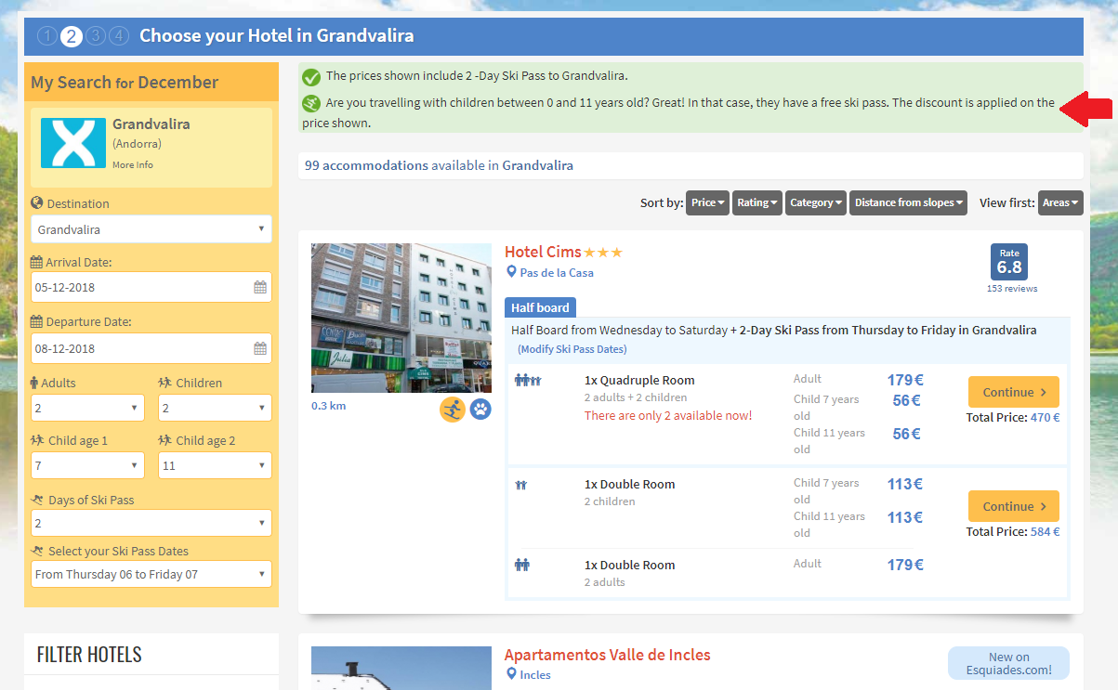
Task: Click step 3 circle in booking header
Action: pos(95,36)
